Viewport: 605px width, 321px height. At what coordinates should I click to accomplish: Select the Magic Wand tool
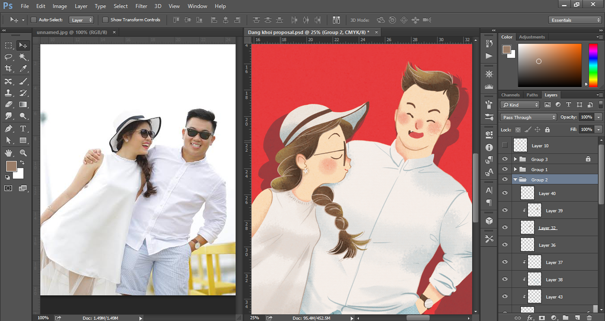coord(23,57)
